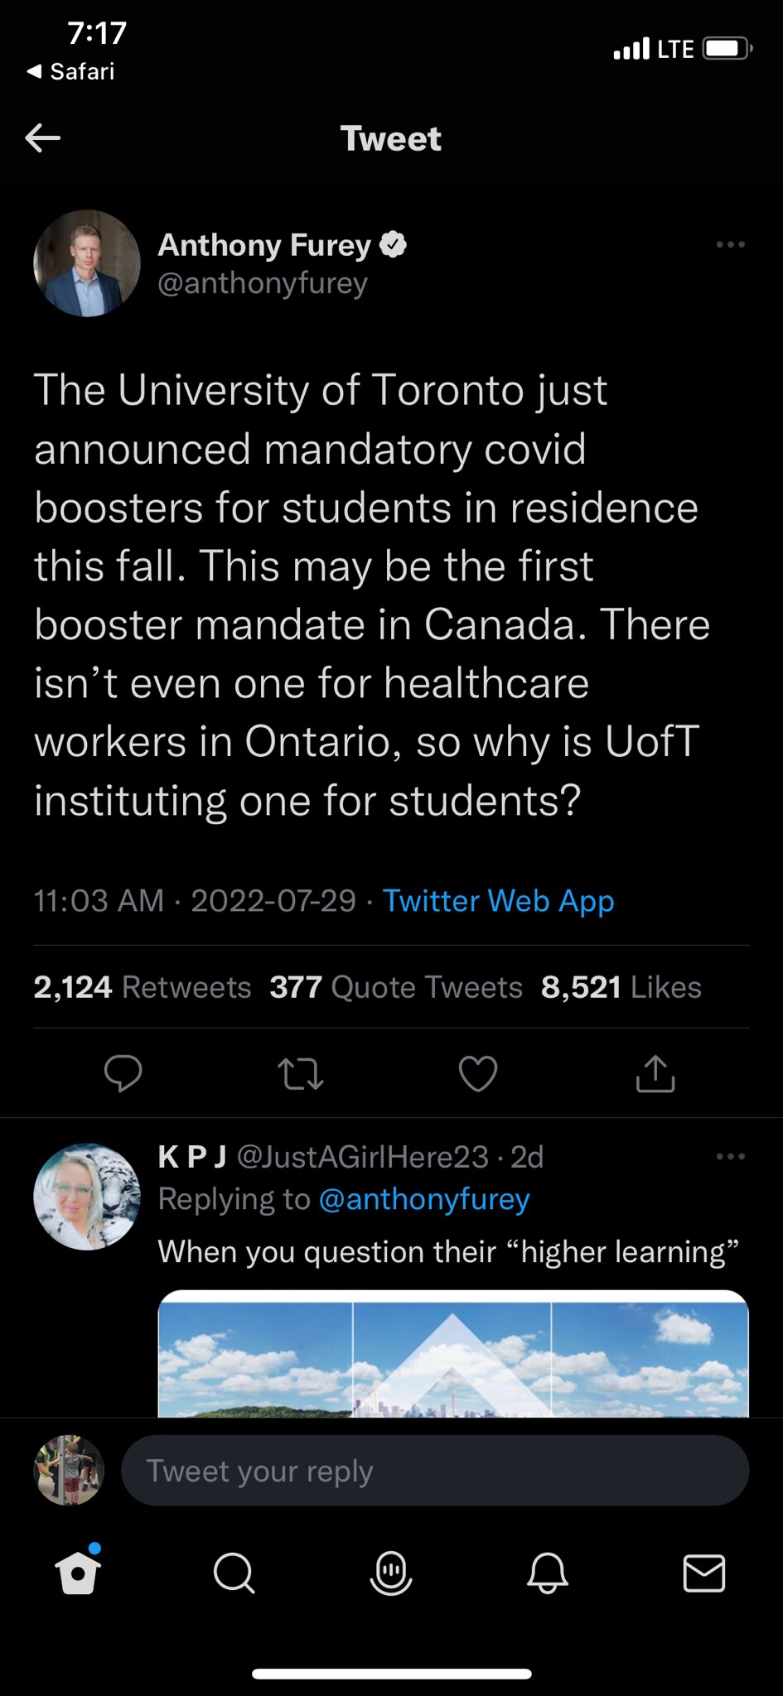Open the Messages envelope tab

pyautogui.click(x=704, y=1572)
